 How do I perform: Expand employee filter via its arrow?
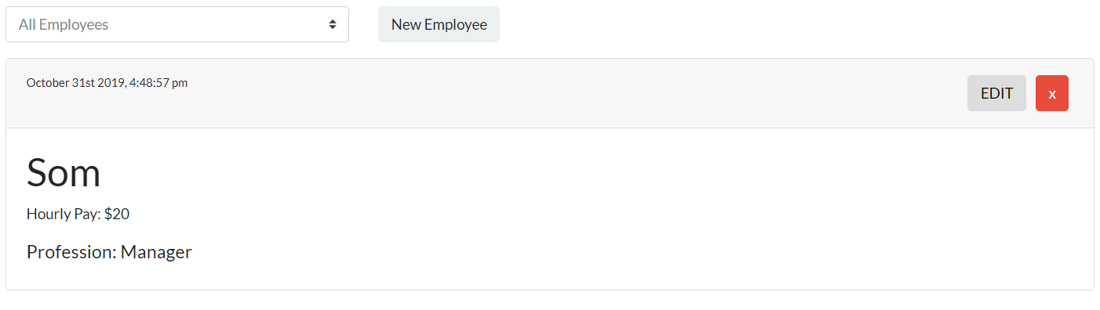click(x=333, y=24)
